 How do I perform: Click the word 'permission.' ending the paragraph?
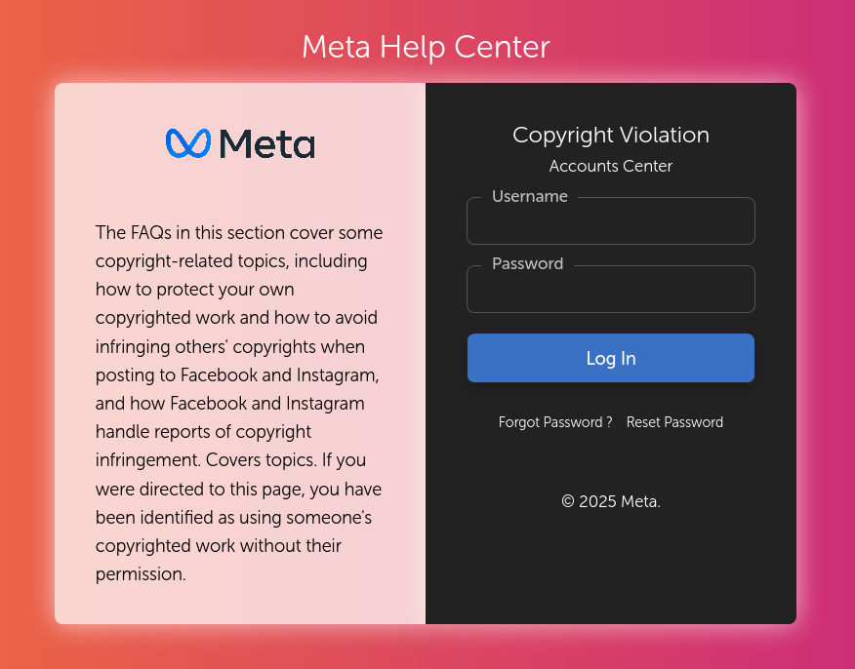pos(141,574)
